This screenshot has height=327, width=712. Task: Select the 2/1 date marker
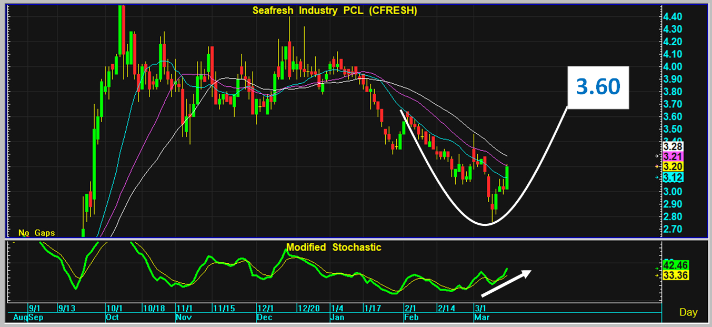[410, 308]
